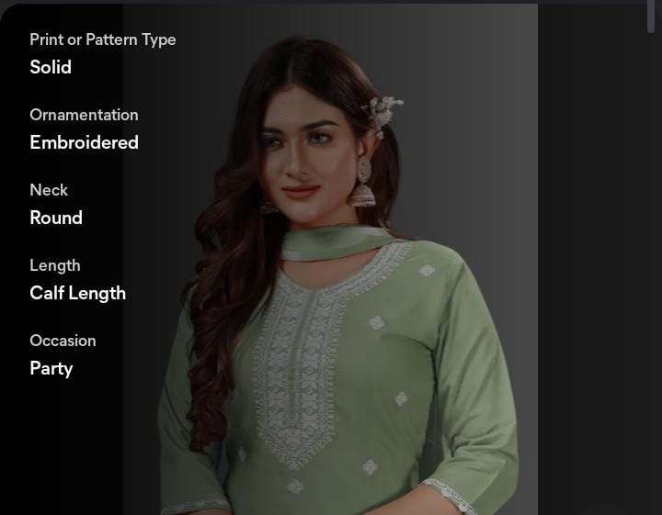Click the floral hair accessory in photo
The width and height of the screenshot is (662, 515).
382,115
